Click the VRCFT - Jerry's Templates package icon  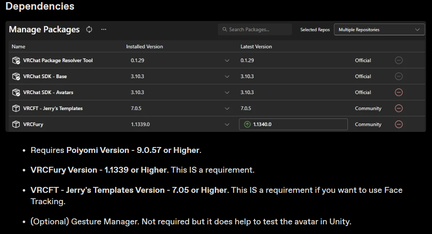point(16,108)
